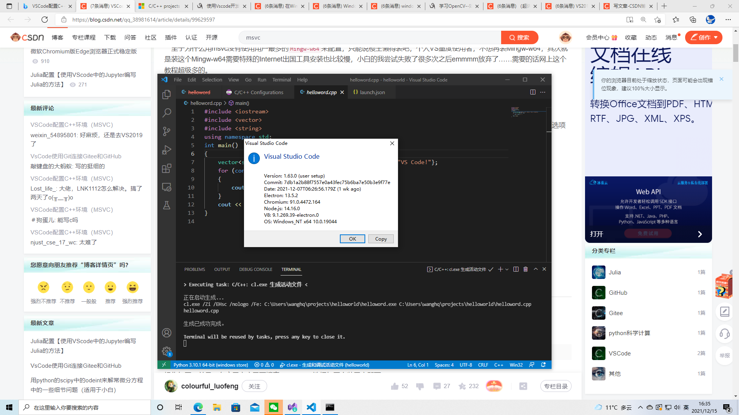Open the new terminal dropdown arrow
Image resolution: width=739 pixels, height=415 pixels.
tap(507, 269)
